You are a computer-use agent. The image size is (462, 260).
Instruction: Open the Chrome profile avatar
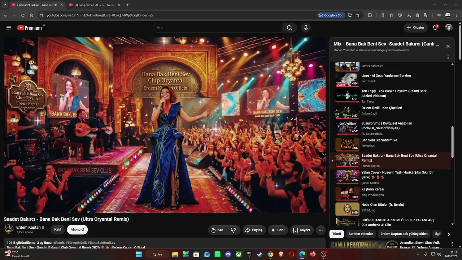click(448, 15)
